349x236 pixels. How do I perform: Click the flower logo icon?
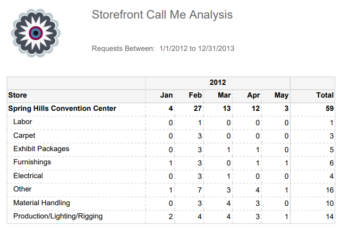[36, 33]
